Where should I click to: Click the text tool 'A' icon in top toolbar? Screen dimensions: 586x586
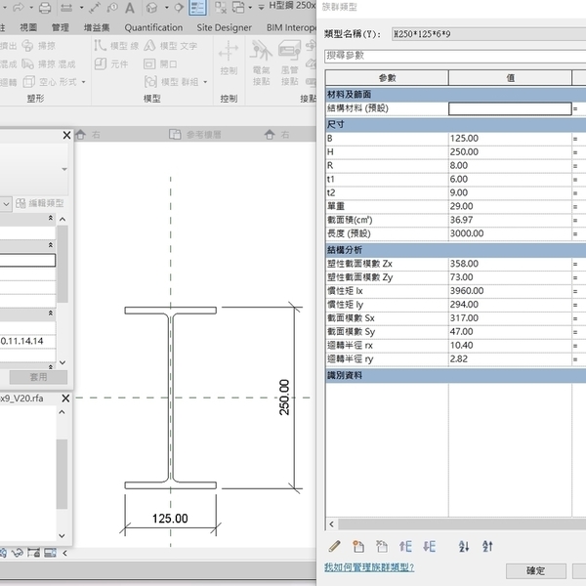(x=130, y=8)
